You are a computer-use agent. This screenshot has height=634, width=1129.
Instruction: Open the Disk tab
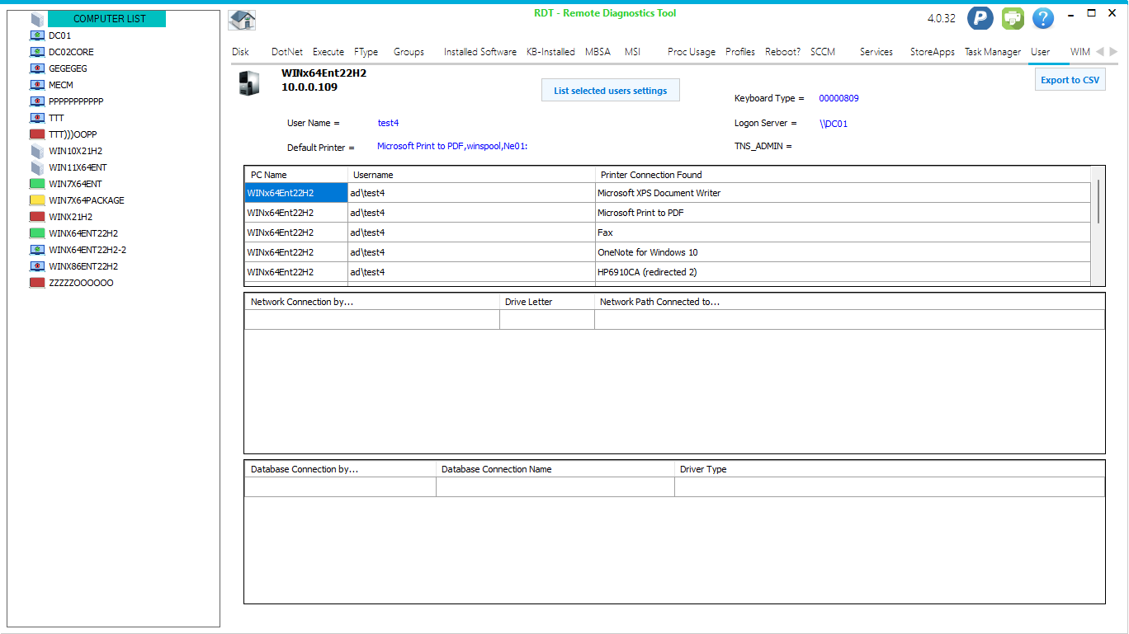240,52
